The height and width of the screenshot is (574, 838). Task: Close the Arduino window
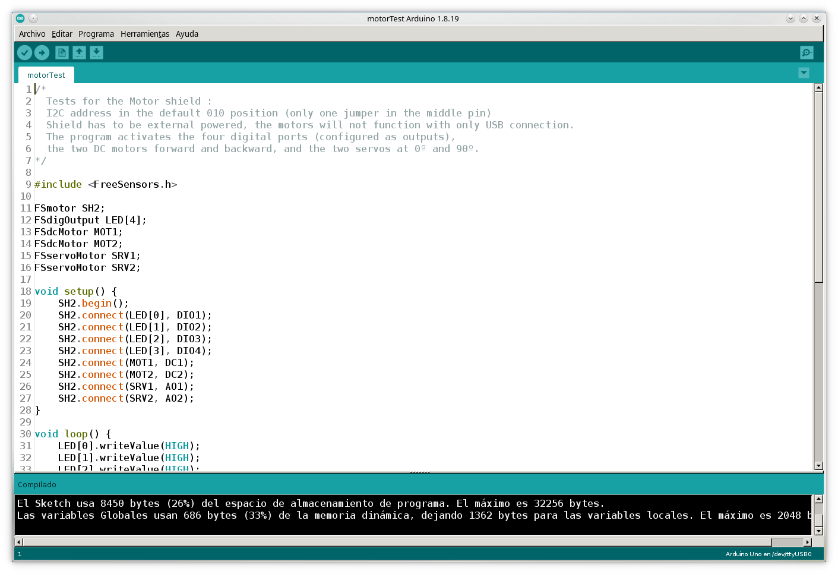pyautogui.click(x=817, y=18)
